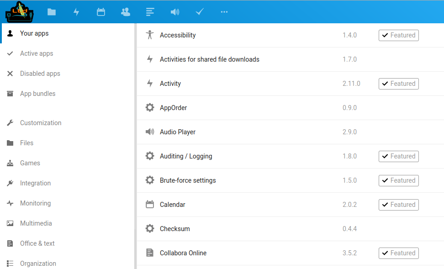
Task: Click version 2.0.2 of Calendar
Action: pos(349,205)
